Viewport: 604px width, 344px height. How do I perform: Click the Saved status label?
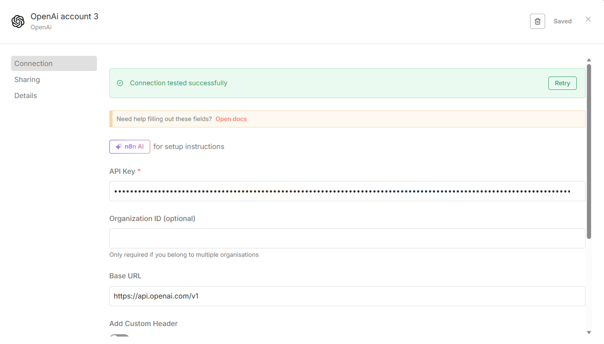coord(562,21)
